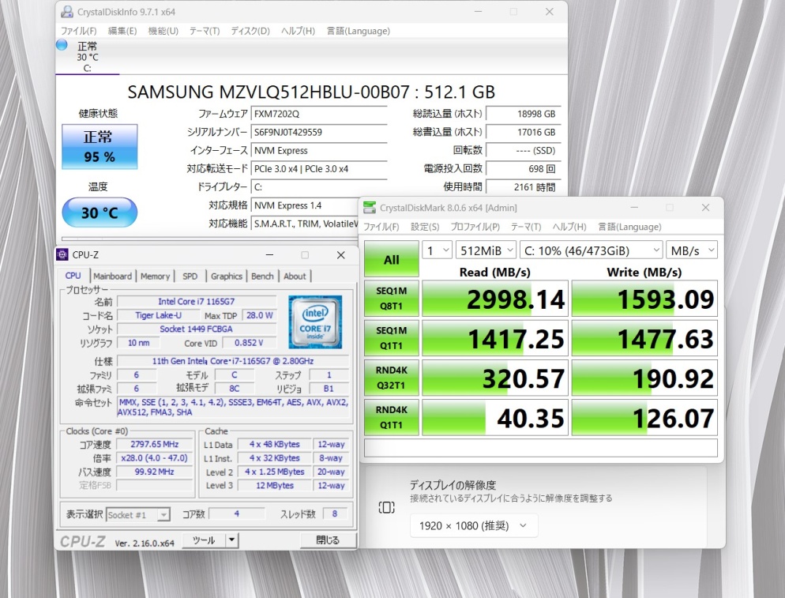Click the CPU name Intel Core i7 1165G7

point(196,302)
